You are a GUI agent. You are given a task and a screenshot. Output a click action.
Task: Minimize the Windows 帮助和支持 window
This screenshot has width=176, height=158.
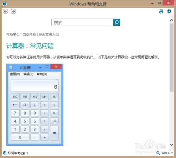[x=152, y=4]
